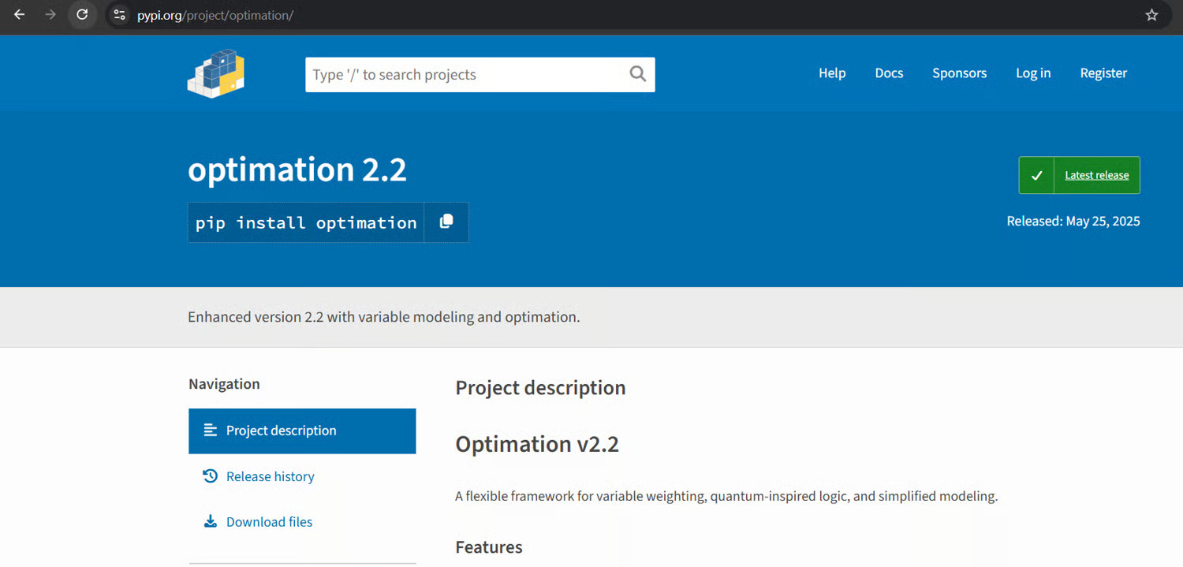1183x567 pixels.
Task: Click the optimation 2.2 page title
Action: click(x=297, y=170)
